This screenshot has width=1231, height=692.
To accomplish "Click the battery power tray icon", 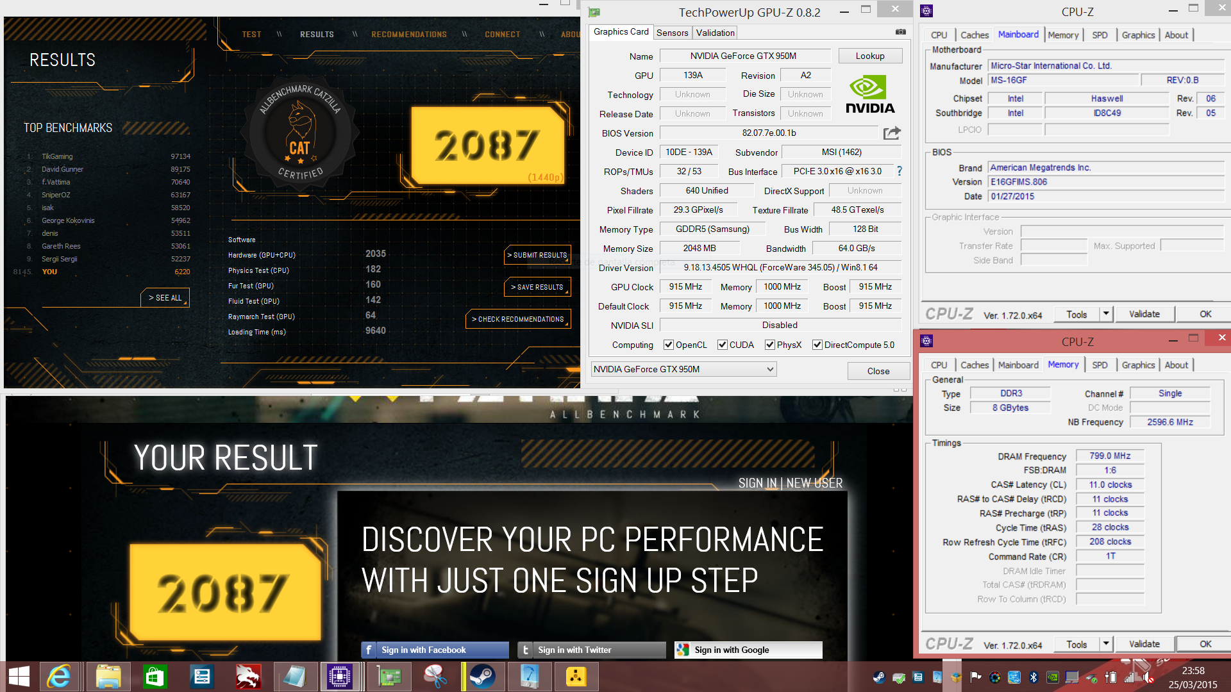I will coord(1110,677).
